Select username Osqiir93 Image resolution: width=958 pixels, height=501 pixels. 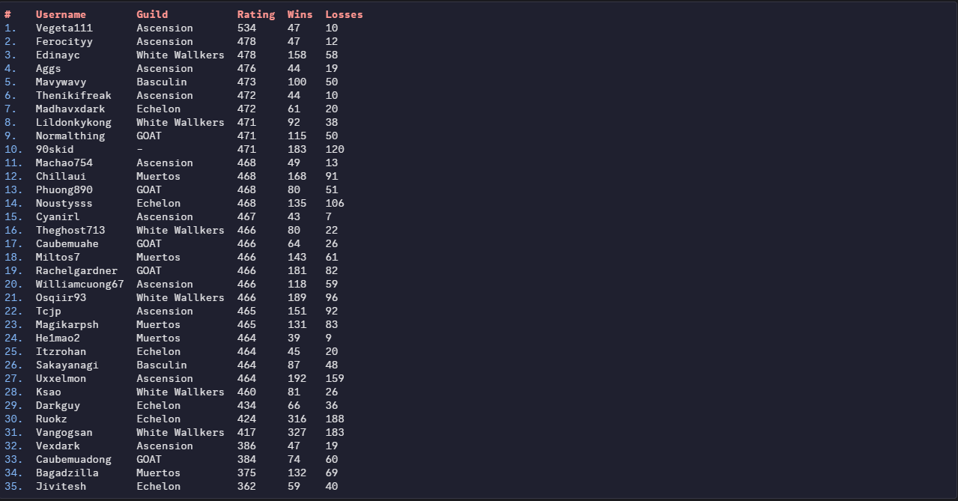[x=61, y=297]
